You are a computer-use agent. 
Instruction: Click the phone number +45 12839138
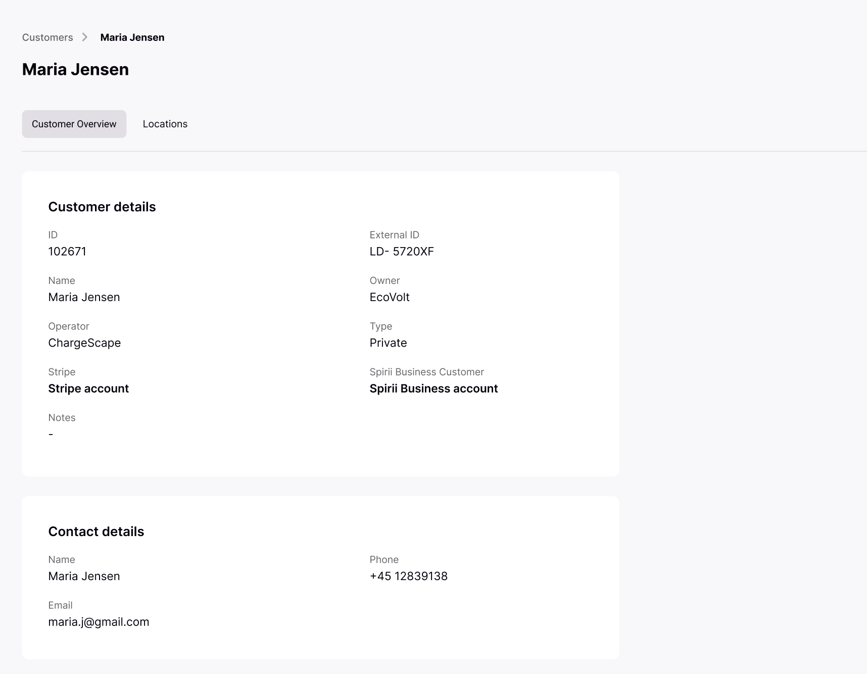click(x=408, y=576)
